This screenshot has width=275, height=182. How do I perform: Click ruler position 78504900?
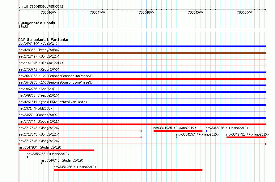click(195, 12)
